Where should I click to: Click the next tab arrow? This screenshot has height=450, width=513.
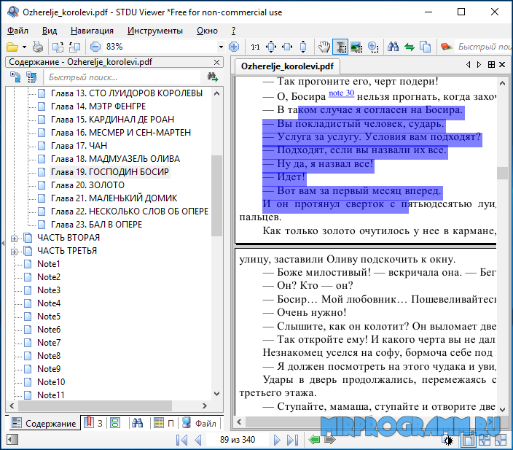click(479, 65)
